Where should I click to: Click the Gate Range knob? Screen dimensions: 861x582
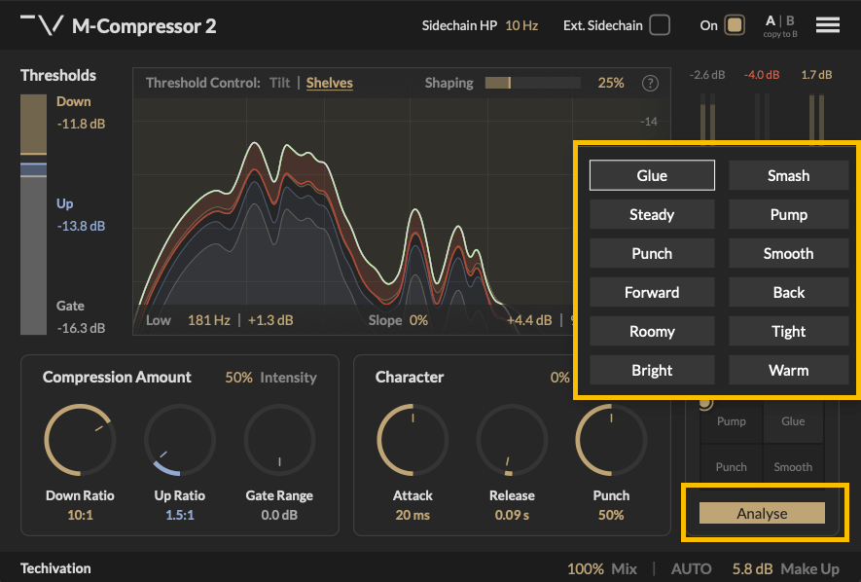coord(279,440)
